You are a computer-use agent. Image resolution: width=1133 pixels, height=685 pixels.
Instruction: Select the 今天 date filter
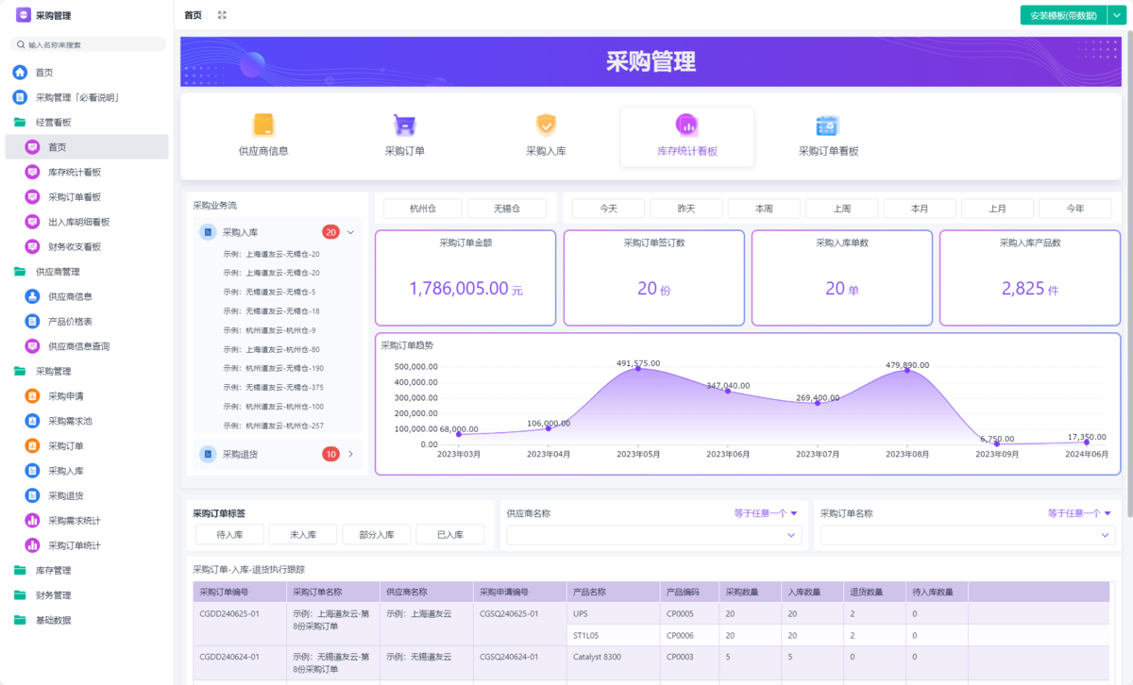[608, 209]
